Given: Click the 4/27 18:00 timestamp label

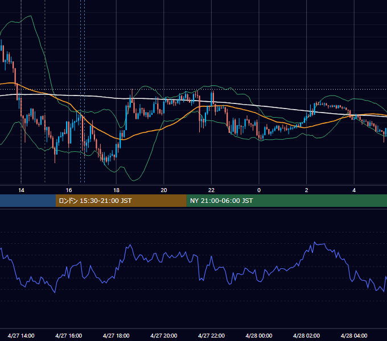Looking at the screenshot, I should pos(116,335).
